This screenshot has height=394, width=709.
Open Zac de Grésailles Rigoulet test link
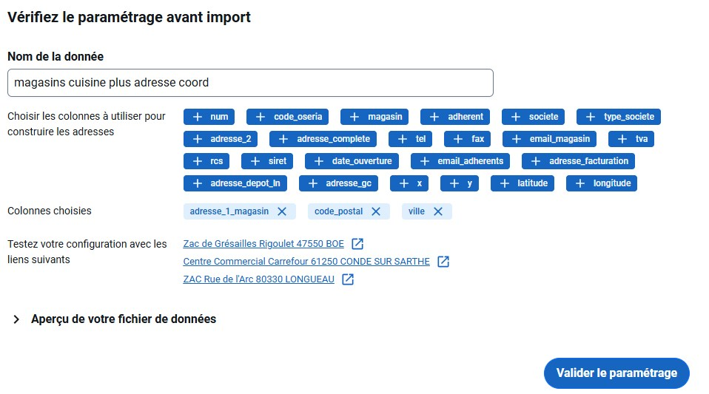(x=263, y=244)
